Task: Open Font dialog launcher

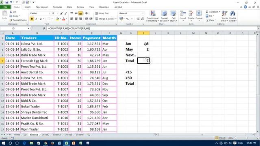Action: click(x=67, y=24)
